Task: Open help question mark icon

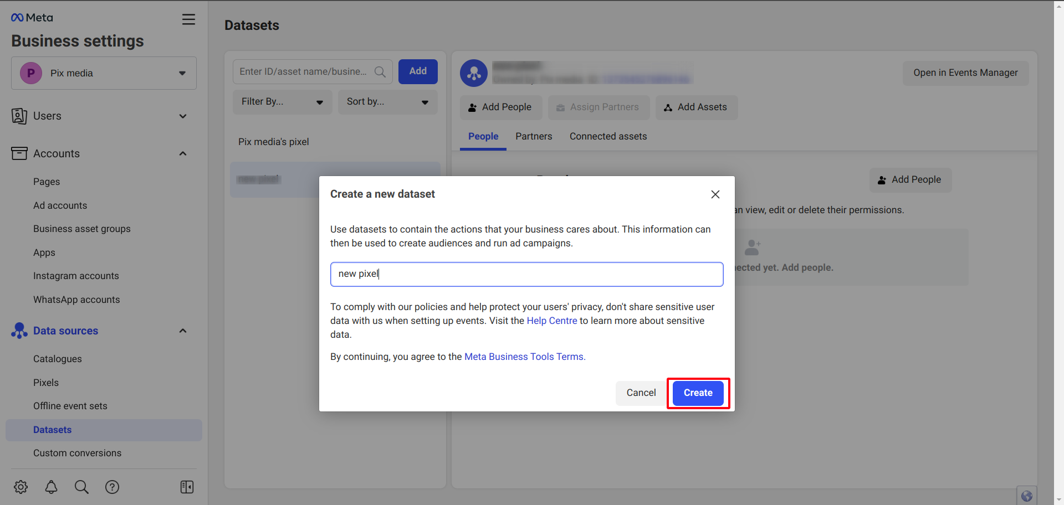Action: tap(112, 487)
